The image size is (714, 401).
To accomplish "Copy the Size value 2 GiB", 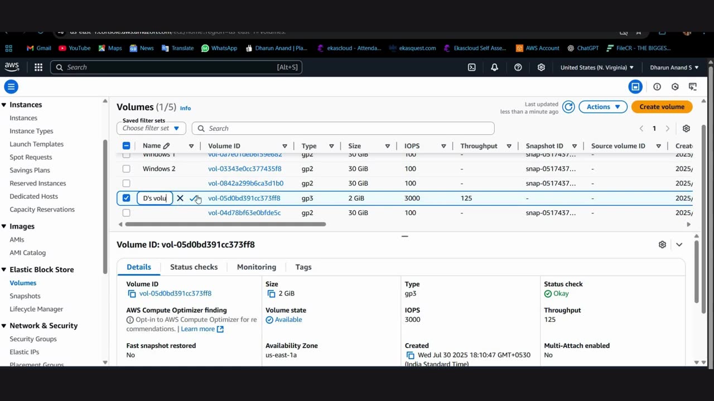I will coord(271,294).
